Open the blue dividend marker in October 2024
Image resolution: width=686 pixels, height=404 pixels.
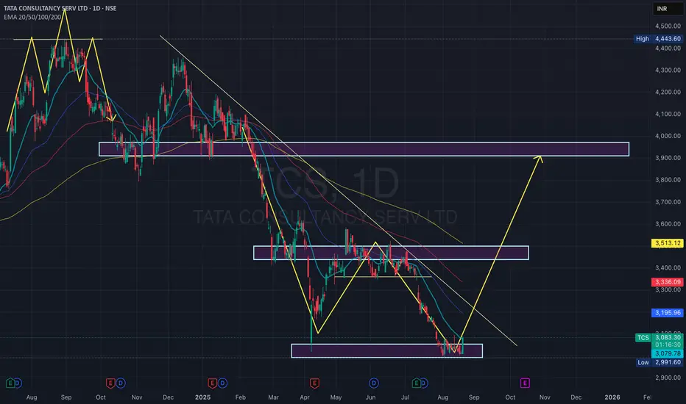tap(121, 383)
